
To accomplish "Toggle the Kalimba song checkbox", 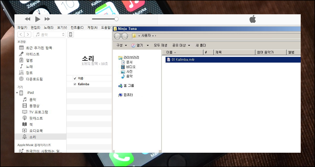I will point(75,84).
